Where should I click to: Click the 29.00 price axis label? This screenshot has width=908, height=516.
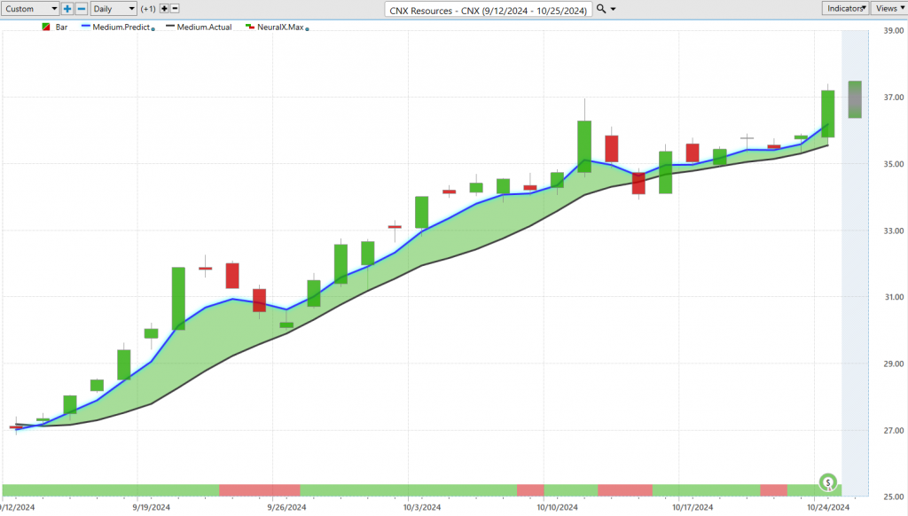(x=894, y=364)
